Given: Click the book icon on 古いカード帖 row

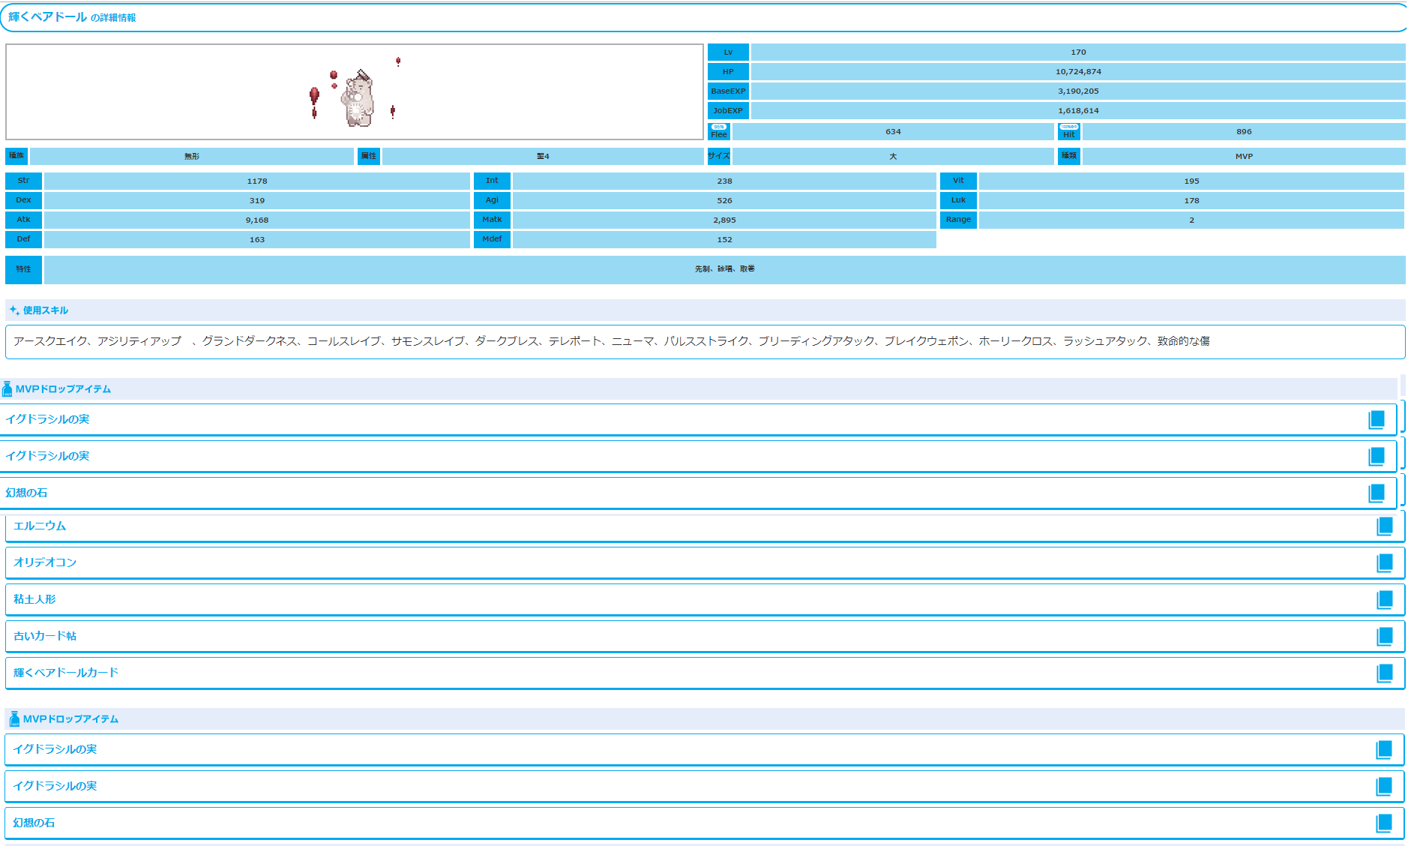Looking at the screenshot, I should [x=1384, y=636].
